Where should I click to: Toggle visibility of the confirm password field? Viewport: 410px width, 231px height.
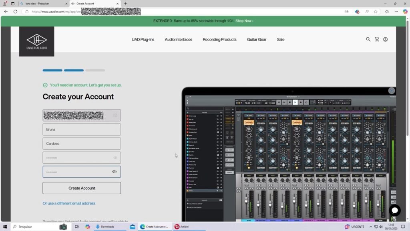tap(114, 172)
